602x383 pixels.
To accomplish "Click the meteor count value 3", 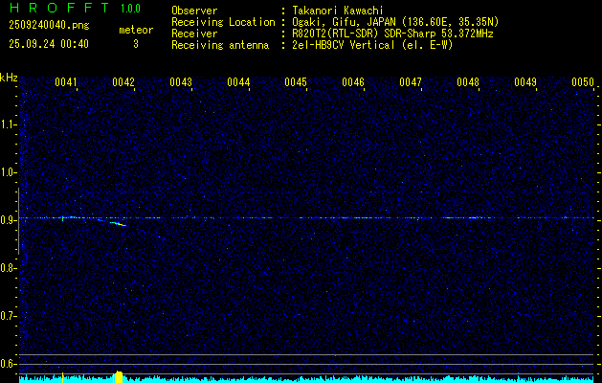I will 136,44.
